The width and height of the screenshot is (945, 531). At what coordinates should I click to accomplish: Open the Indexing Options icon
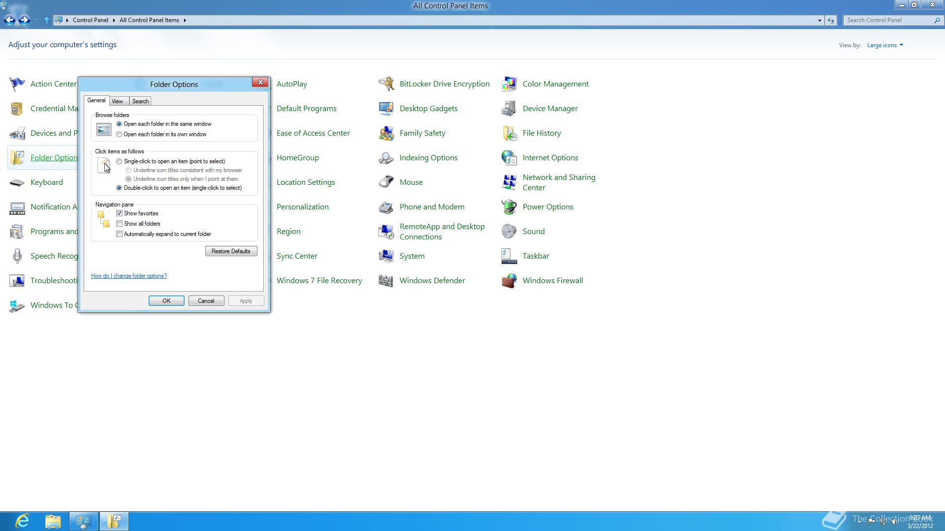[x=386, y=158]
